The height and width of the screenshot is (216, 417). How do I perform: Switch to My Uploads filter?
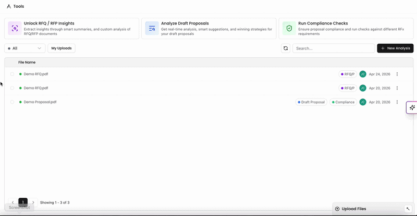[x=62, y=48]
